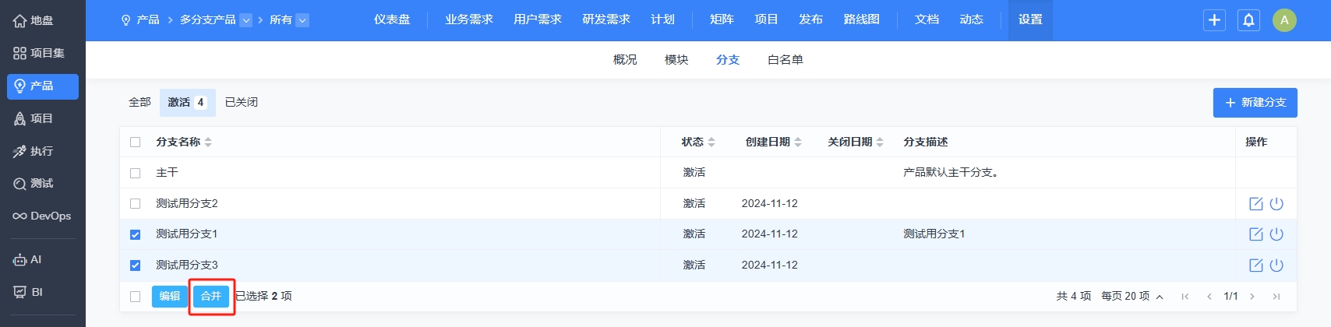Click the 产品 location pin breadcrumb
The image size is (1331, 327).
coord(140,20)
